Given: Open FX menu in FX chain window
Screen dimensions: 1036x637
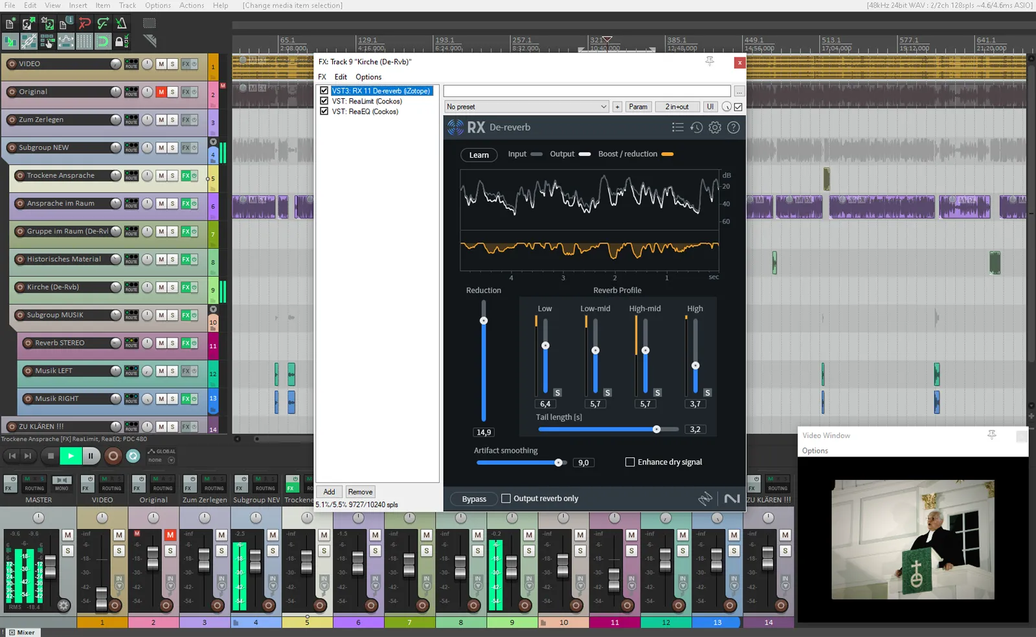Looking at the screenshot, I should 322,76.
